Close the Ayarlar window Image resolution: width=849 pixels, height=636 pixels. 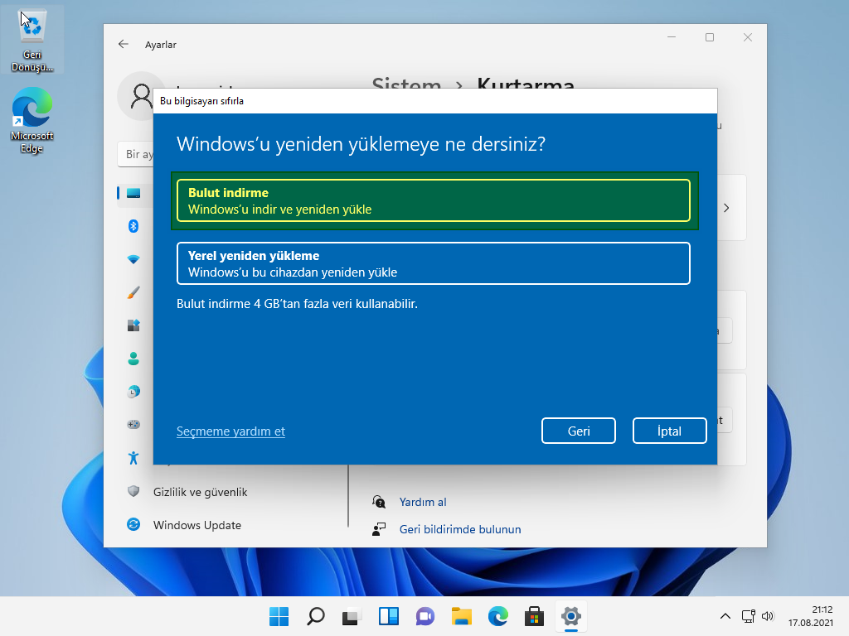(748, 37)
